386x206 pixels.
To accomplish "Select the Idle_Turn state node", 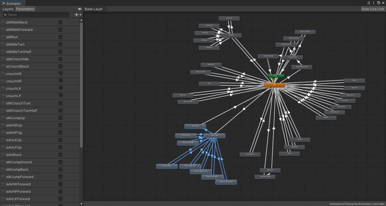I will point(183,95).
